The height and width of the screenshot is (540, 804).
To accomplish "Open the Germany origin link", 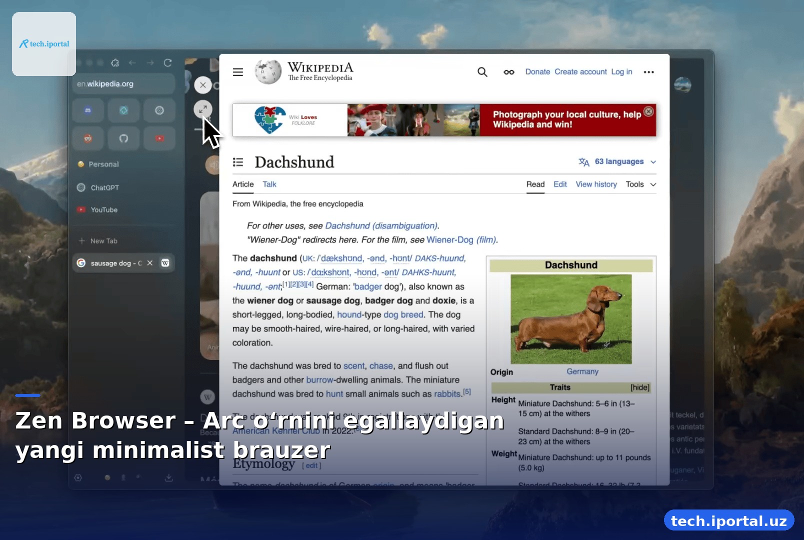I will (x=582, y=371).
